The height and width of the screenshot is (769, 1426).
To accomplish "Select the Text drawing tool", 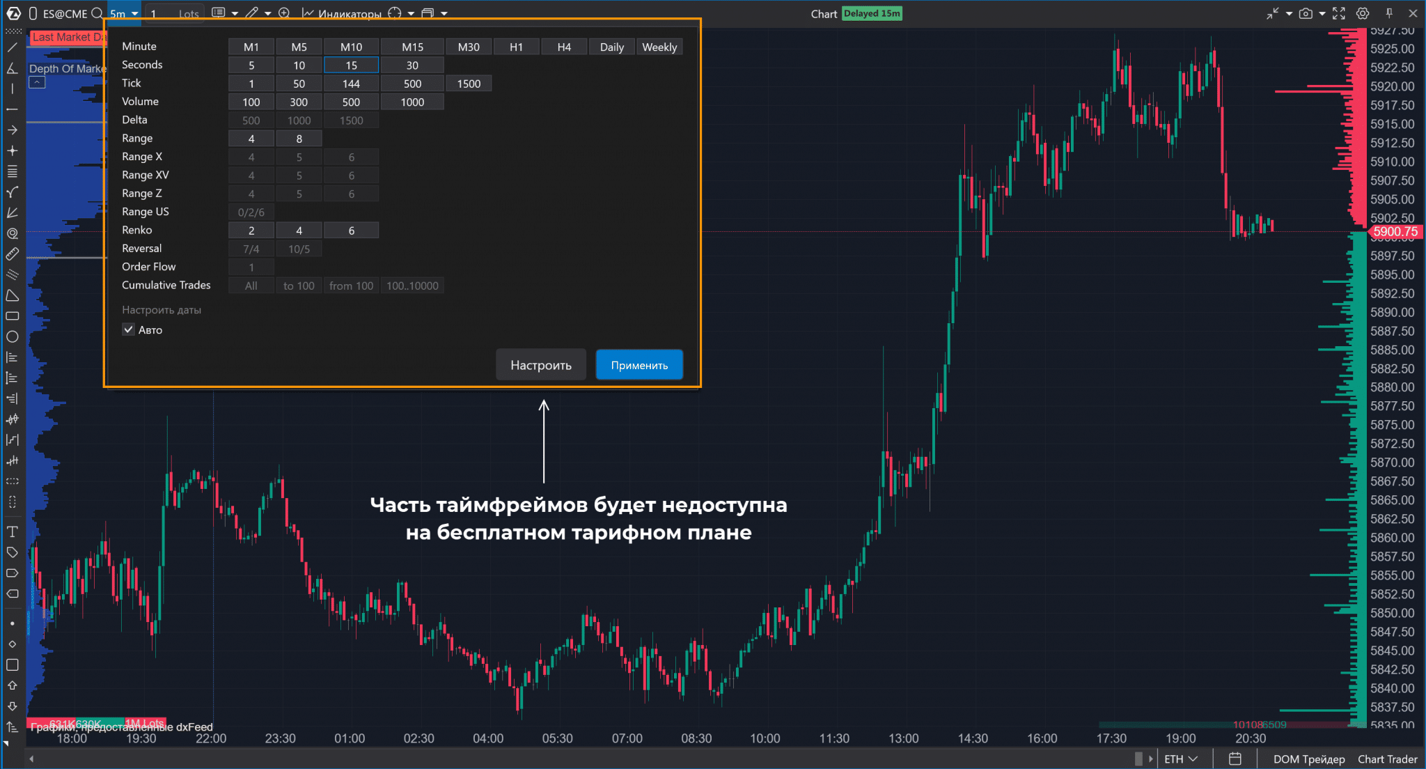I will click(12, 532).
